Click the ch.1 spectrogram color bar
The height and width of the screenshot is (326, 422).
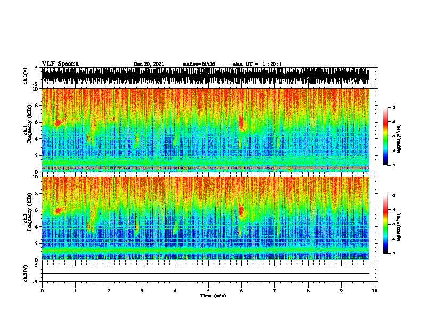pos(385,136)
